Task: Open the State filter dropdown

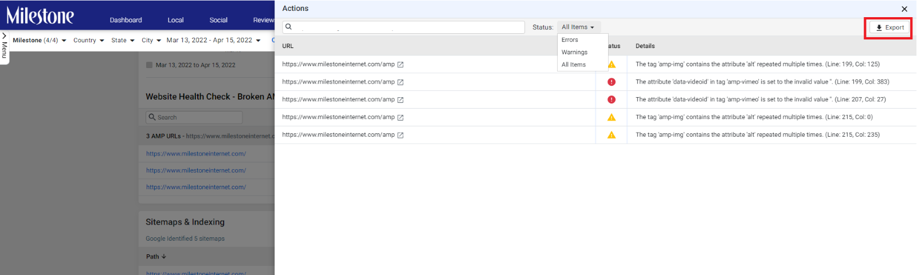Action: point(123,41)
